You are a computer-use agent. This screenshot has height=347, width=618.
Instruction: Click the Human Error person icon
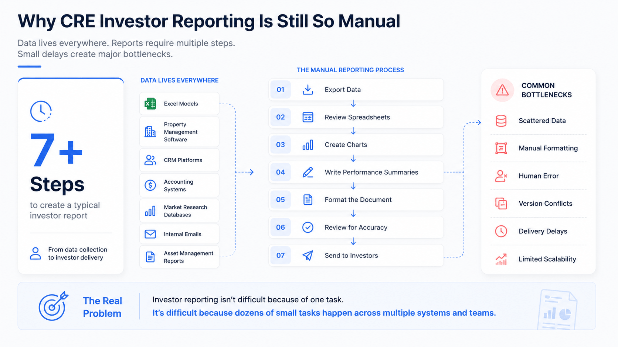point(501,176)
